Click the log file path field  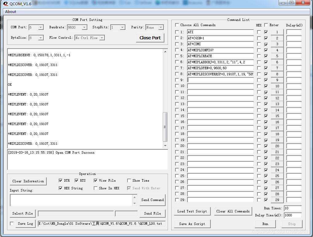point(102,223)
